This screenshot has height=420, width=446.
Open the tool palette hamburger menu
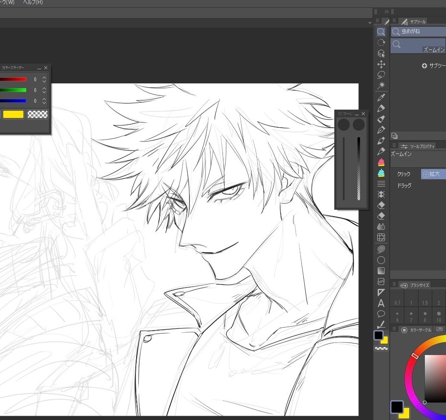377,21
